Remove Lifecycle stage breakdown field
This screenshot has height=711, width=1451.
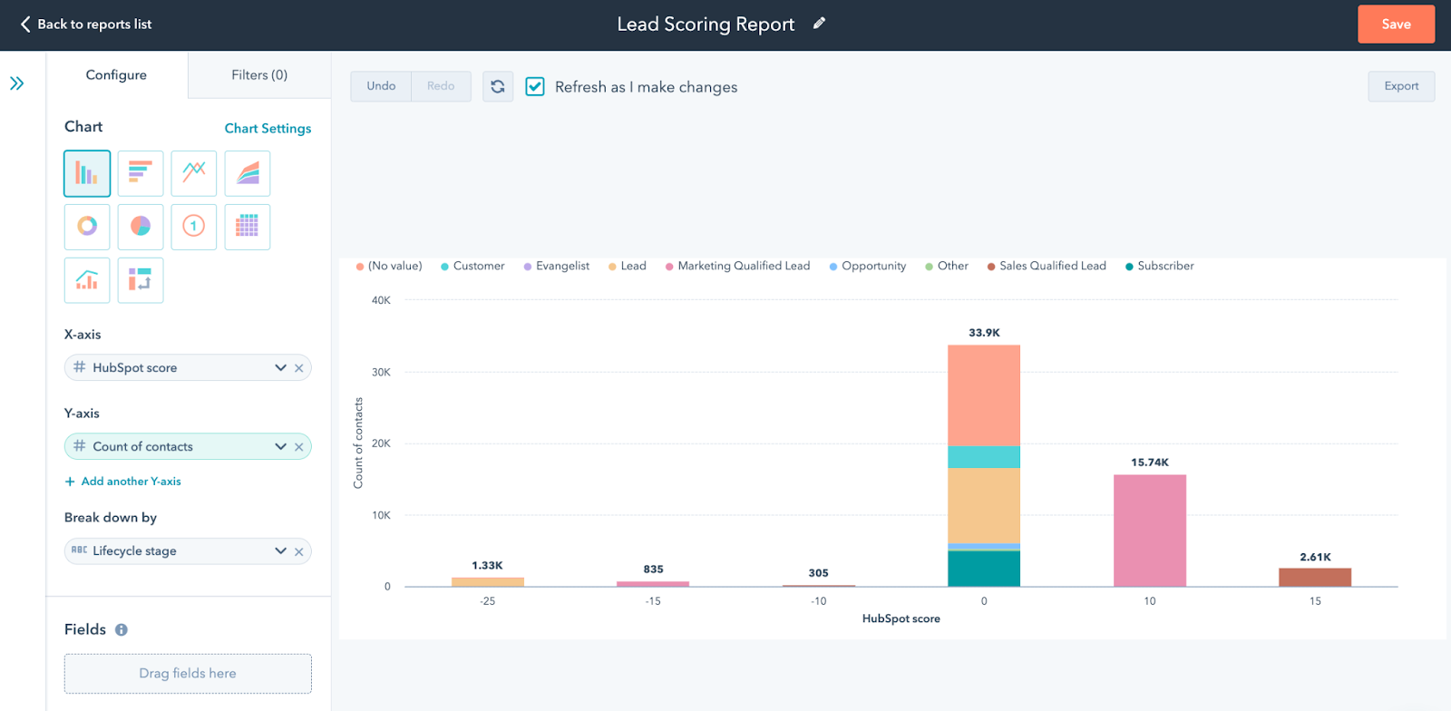(298, 551)
